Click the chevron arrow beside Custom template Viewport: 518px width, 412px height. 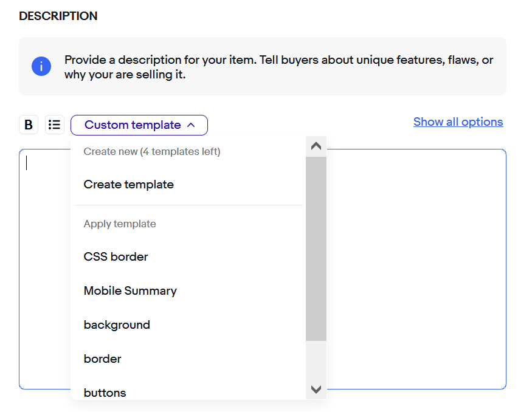coord(191,125)
